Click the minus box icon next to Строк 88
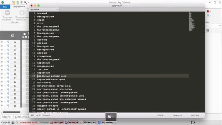This screenshot has width=222, height=125. click(13, 123)
